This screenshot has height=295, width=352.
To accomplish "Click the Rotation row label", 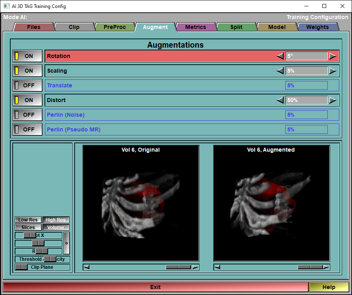I will point(58,56).
